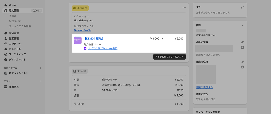The width and height of the screenshot is (271, 114).
Task: Click the 【DEMO】頒布会 product thumbnail
Action: click(78, 41)
